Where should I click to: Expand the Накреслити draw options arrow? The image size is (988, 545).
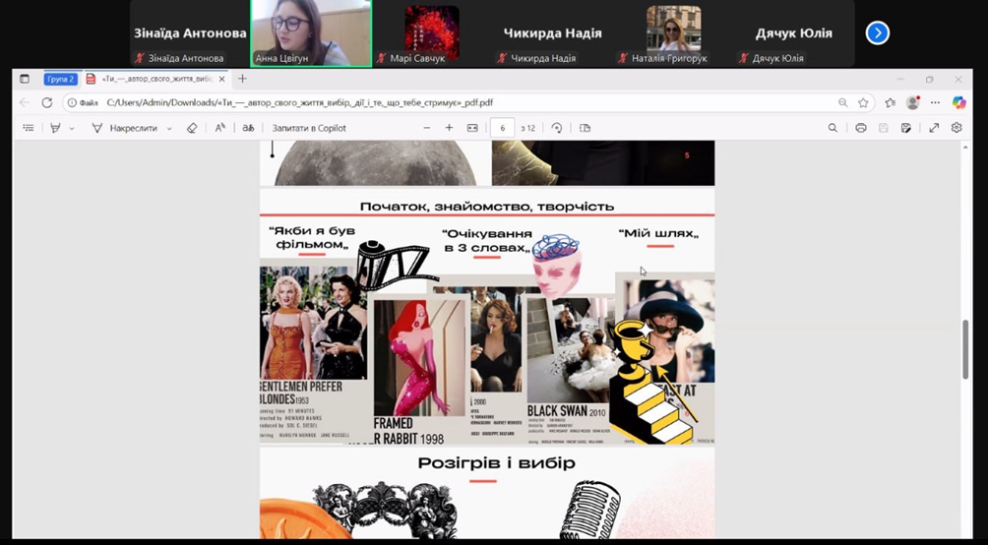[169, 128]
